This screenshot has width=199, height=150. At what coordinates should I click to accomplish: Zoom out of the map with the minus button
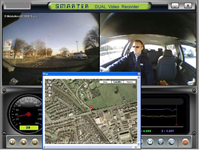click(49, 95)
